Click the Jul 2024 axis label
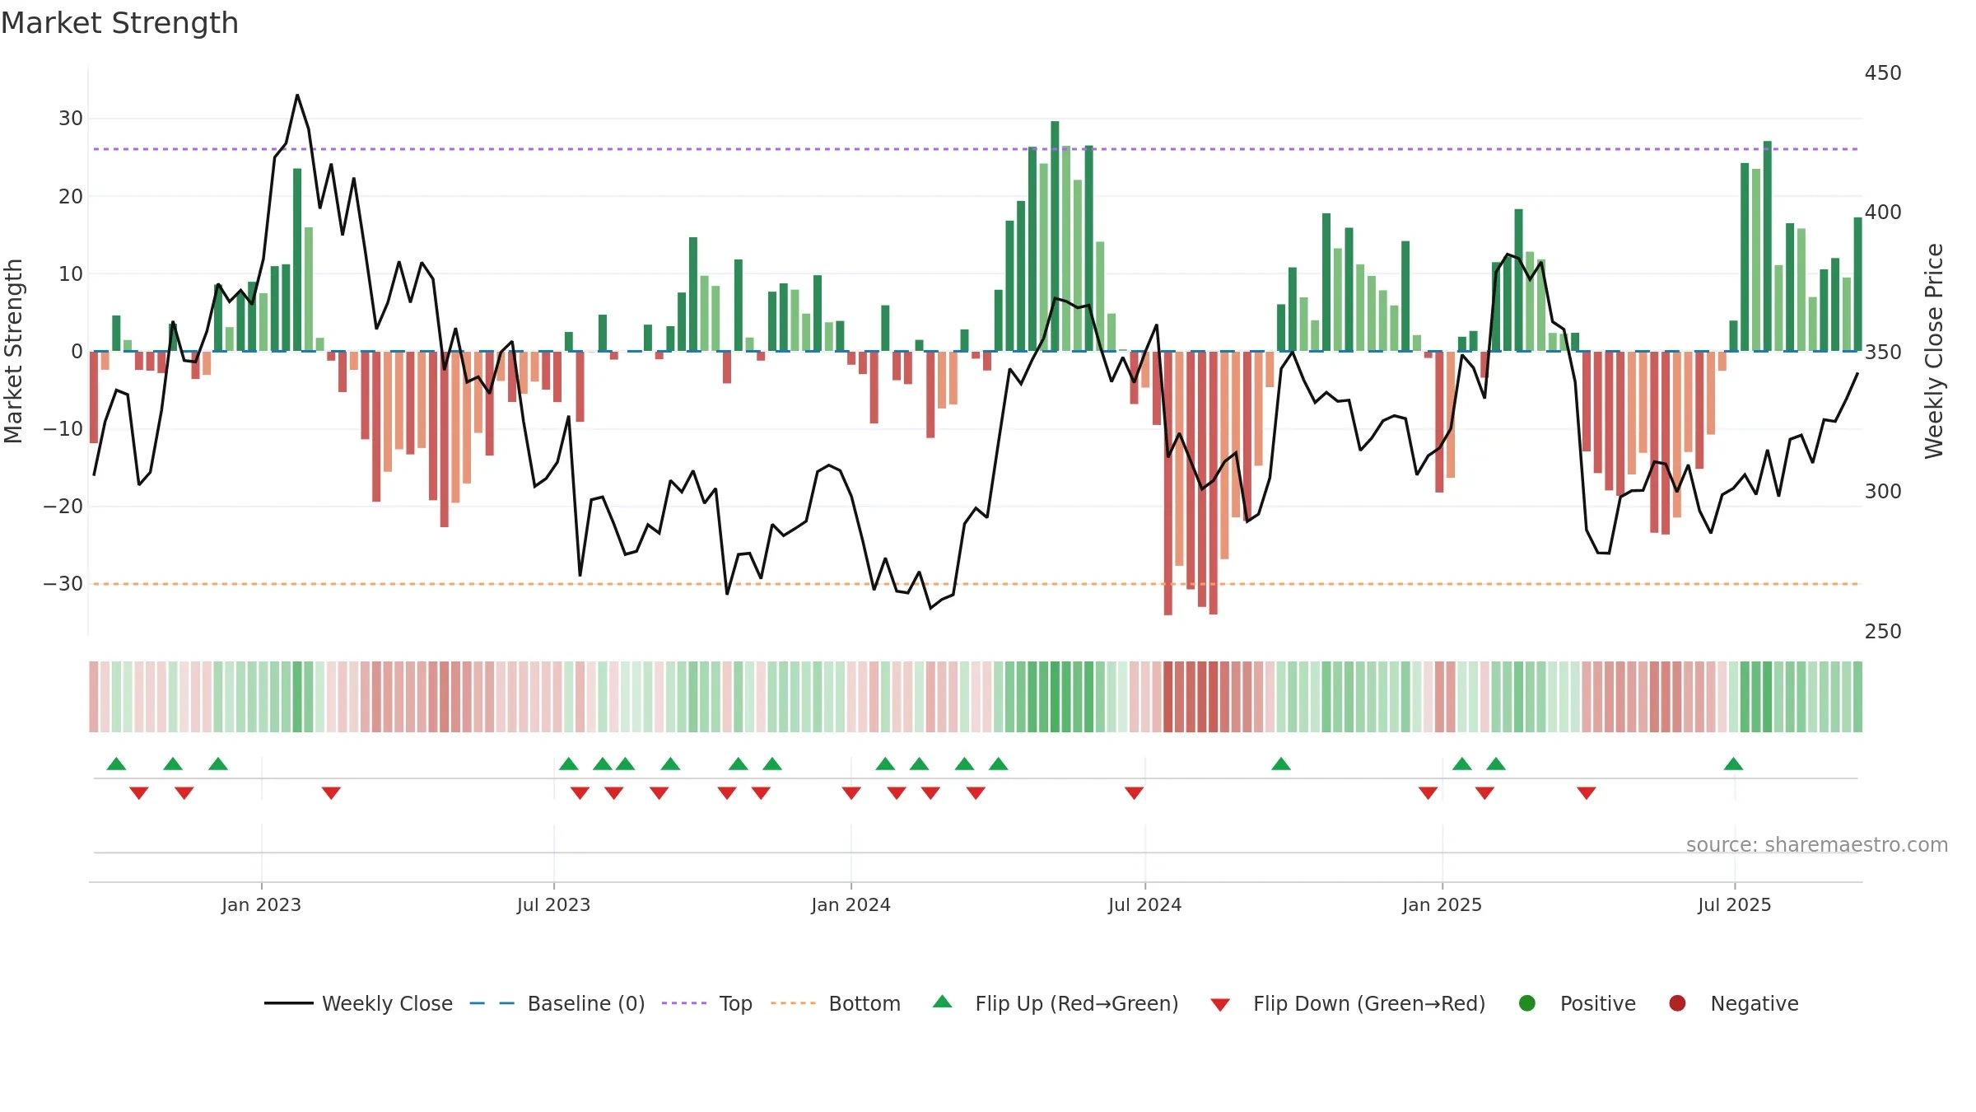Viewport: 1976px width, 1112px height. tap(1144, 905)
